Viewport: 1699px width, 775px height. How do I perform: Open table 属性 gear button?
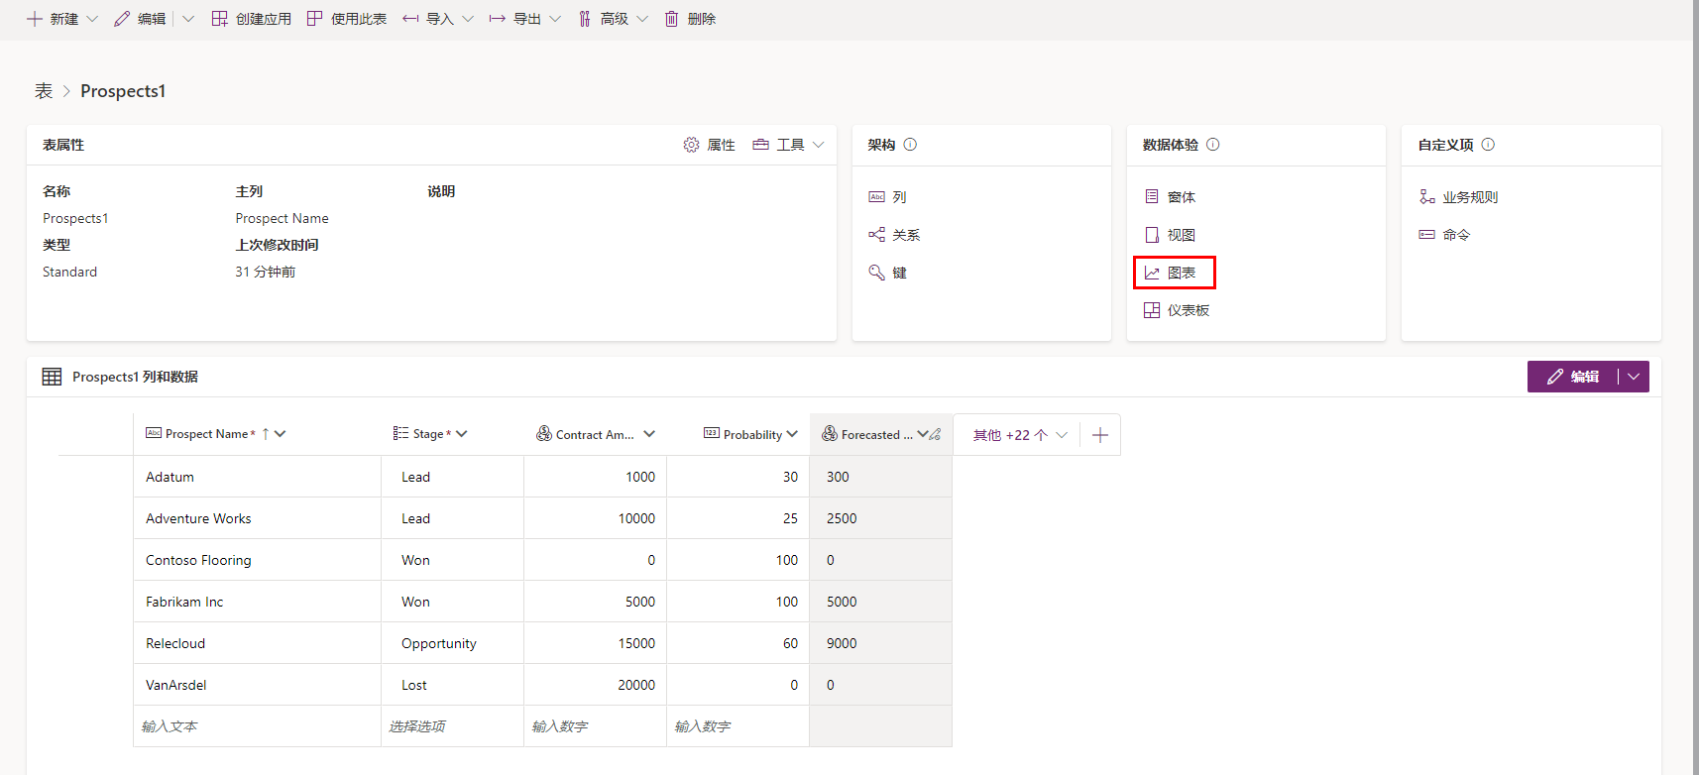coord(709,145)
